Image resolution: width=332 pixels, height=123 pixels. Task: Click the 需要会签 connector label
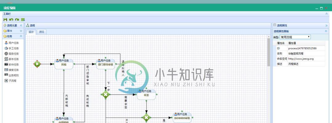pyautogui.click(x=126, y=102)
